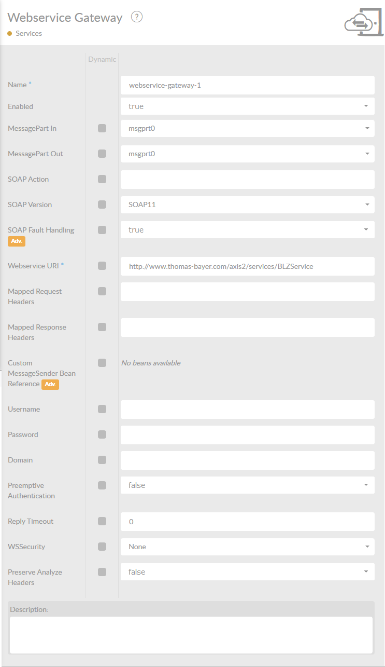This screenshot has width=385, height=667.
Task: Click the help question mark icon
Action: tap(137, 17)
